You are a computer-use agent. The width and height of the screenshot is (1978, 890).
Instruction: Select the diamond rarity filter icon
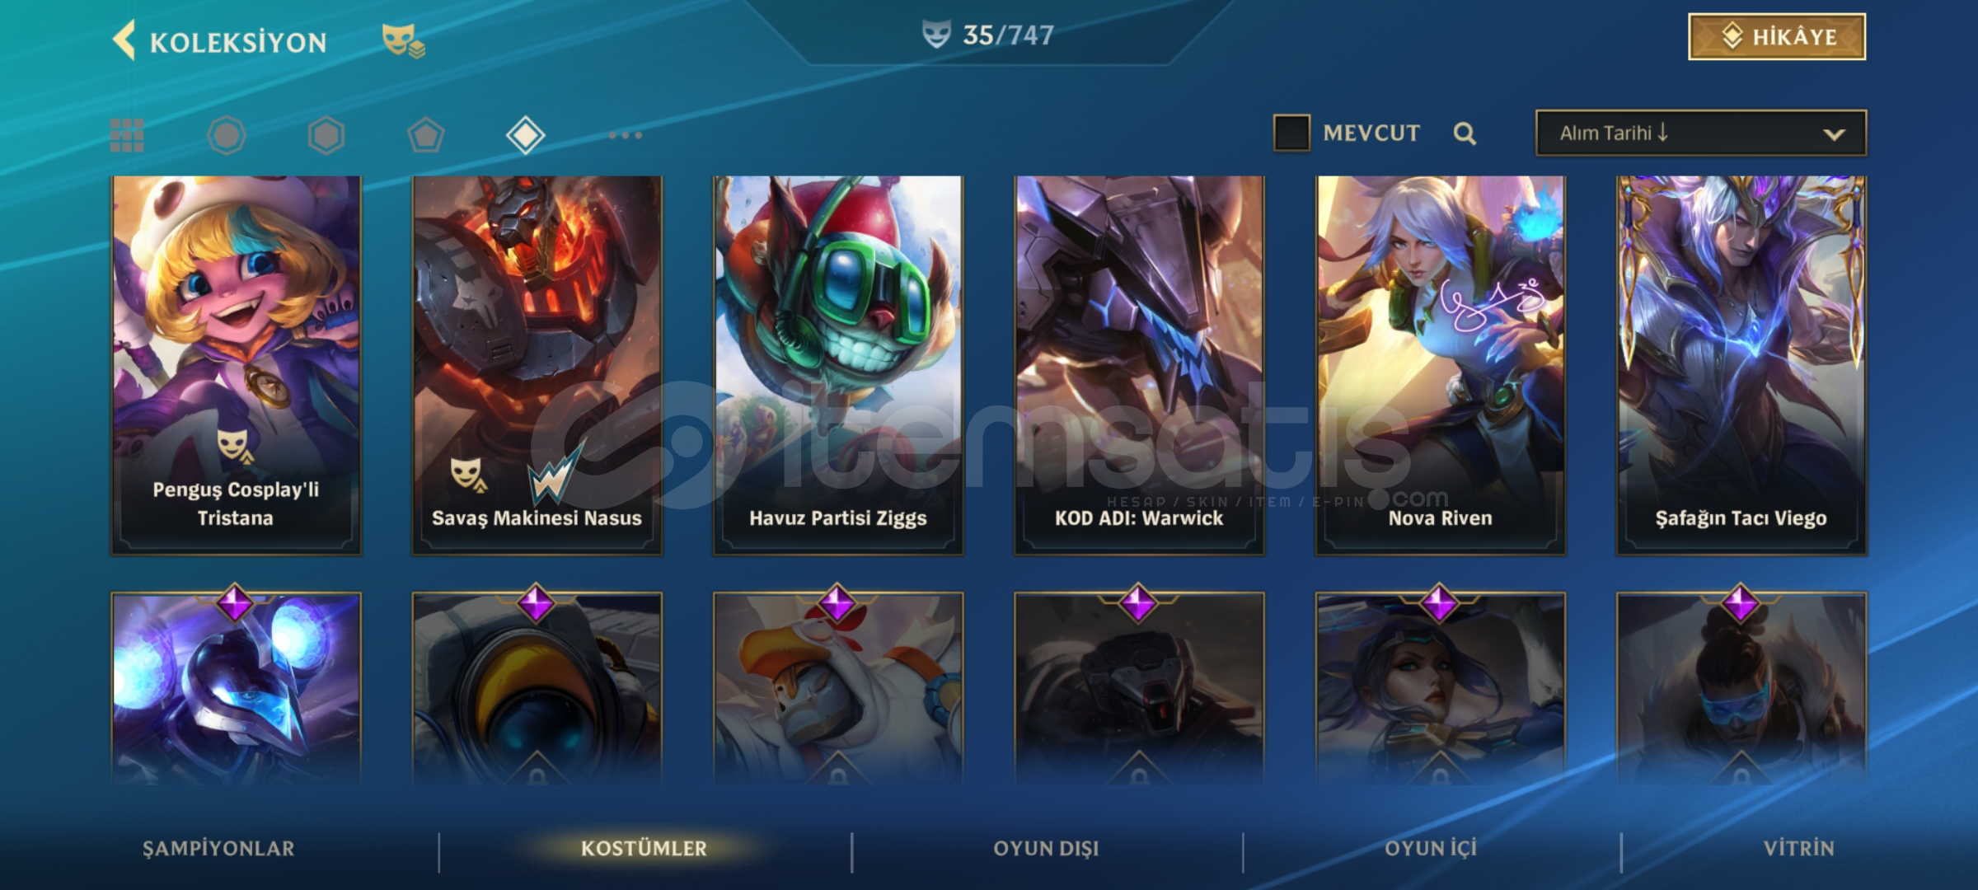point(526,135)
